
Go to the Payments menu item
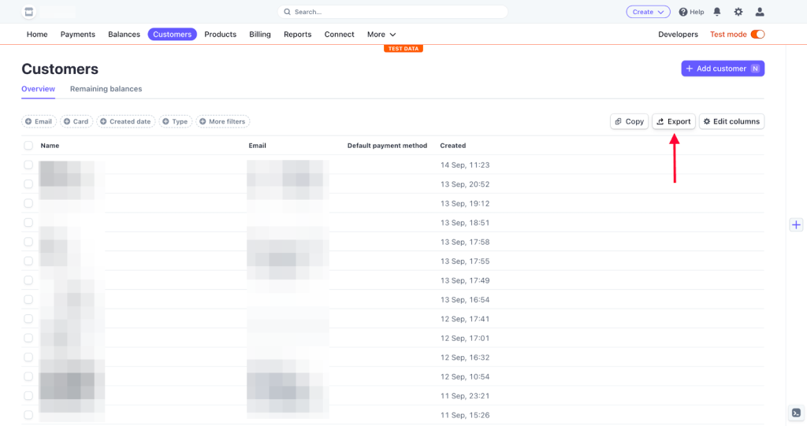pyautogui.click(x=78, y=35)
